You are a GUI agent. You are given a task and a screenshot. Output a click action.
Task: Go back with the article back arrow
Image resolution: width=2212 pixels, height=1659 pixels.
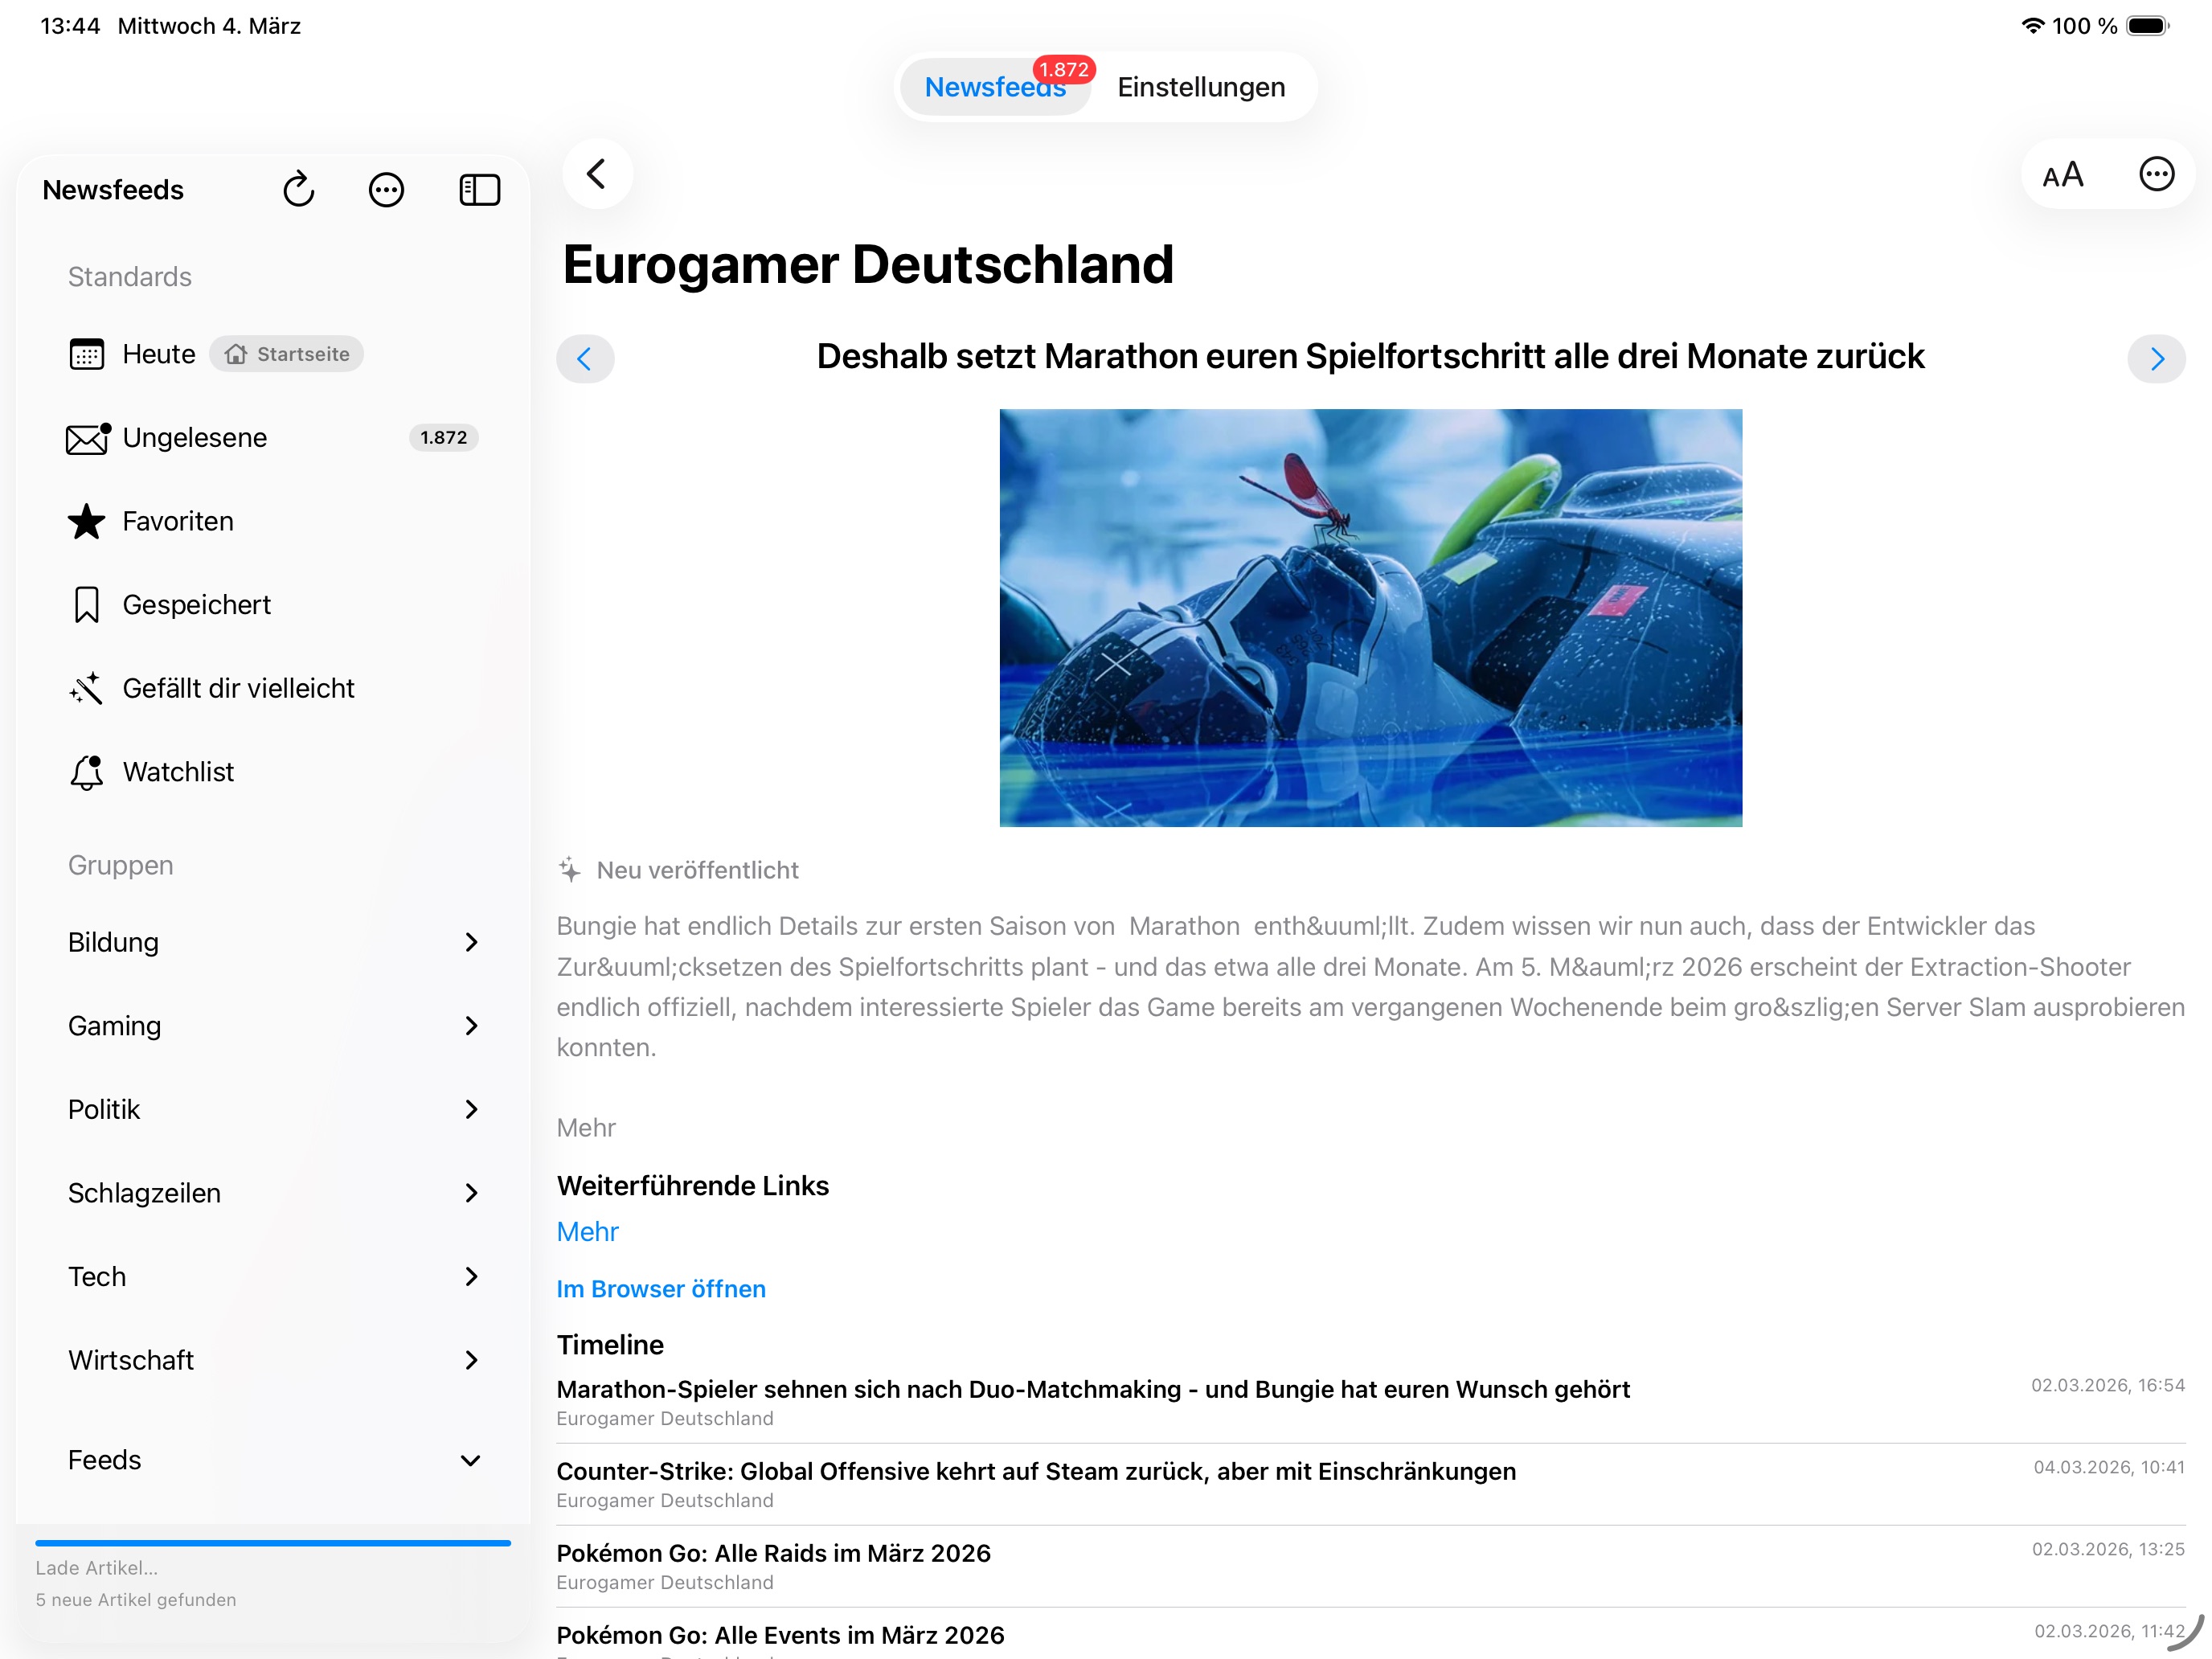coord(597,173)
